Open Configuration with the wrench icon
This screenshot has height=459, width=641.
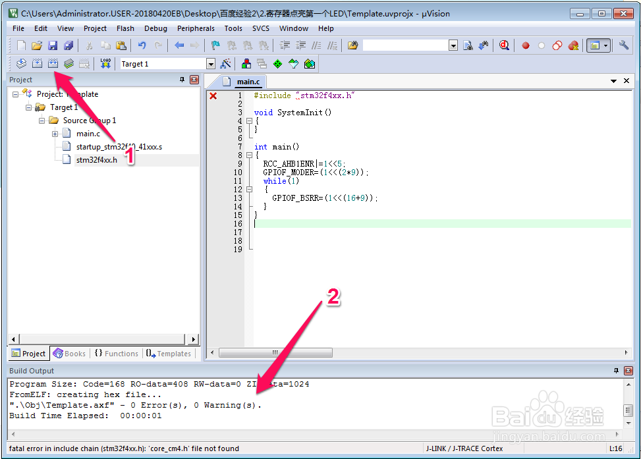click(623, 45)
